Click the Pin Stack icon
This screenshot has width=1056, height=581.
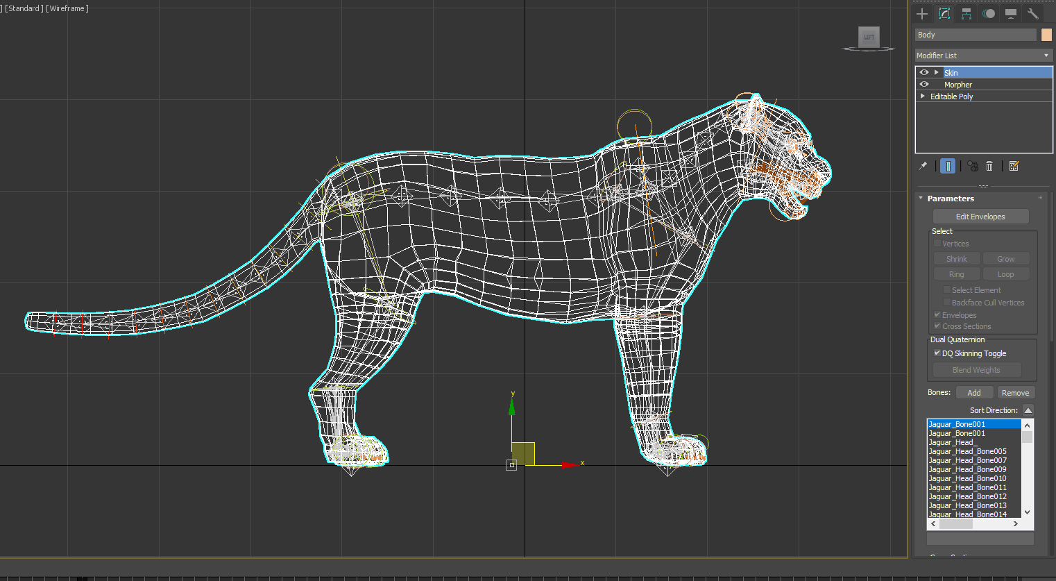(x=923, y=166)
